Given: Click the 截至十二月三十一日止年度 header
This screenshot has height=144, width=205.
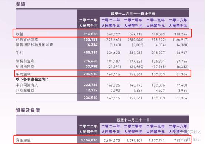Looking at the screenshot, I should tap(133, 14).
